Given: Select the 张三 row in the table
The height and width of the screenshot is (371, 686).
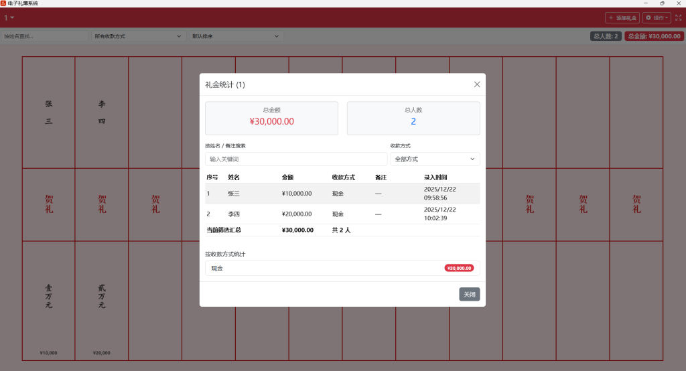Looking at the screenshot, I should [342, 194].
